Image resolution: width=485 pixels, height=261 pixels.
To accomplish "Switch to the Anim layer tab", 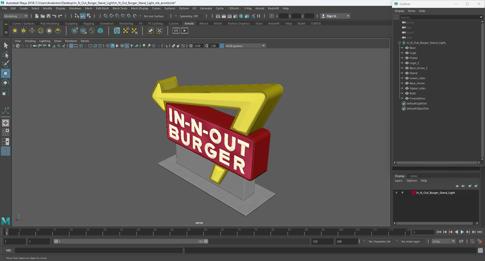I will pyautogui.click(x=414, y=176).
